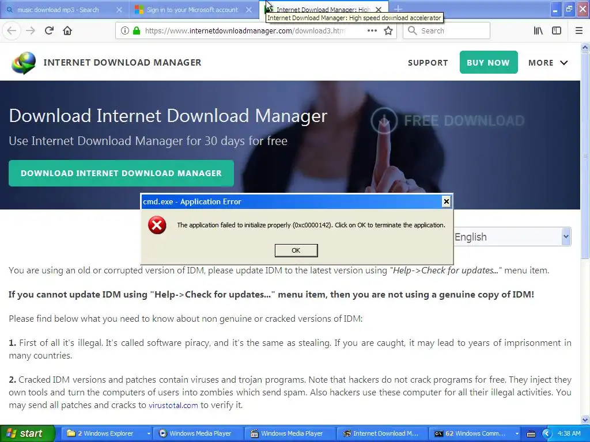
Task: Bookmark this page with the star
Action: (388, 31)
